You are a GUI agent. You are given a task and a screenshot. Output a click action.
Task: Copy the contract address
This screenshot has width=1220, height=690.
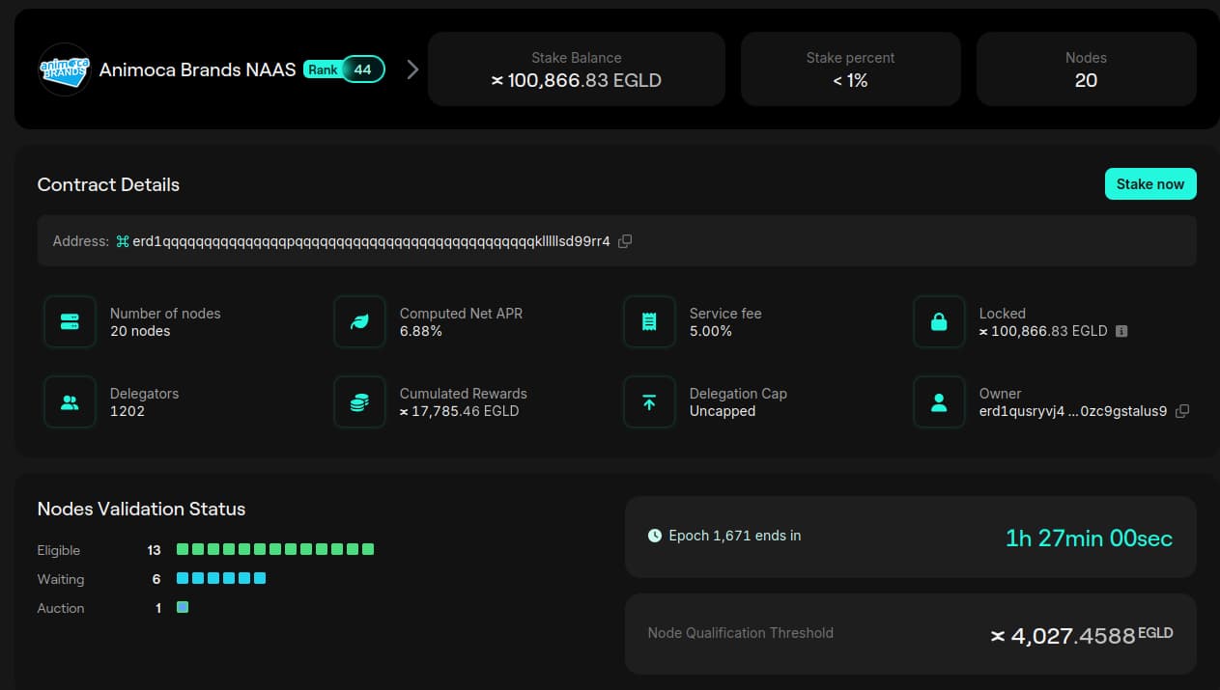625,241
